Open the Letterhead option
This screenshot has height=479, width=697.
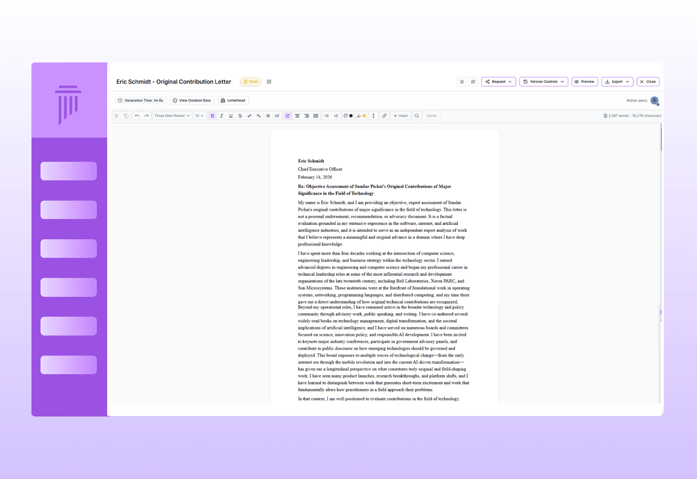(233, 100)
